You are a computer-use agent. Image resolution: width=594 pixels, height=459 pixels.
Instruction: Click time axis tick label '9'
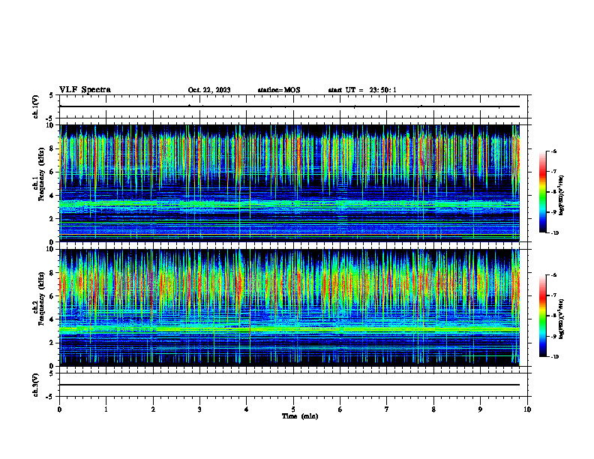[480, 409]
